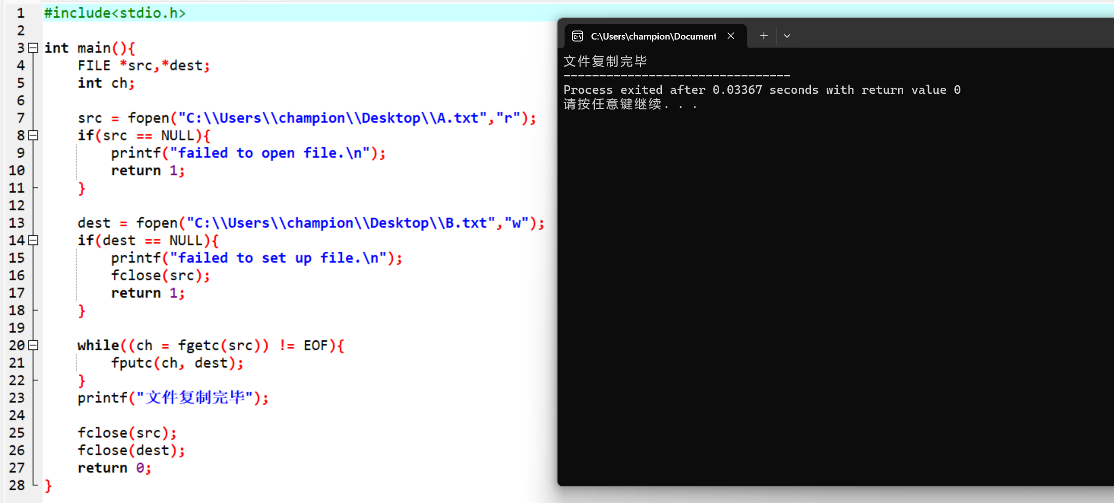Click the fclose(src) statement on line 16
1114x503 pixels.
160,275
